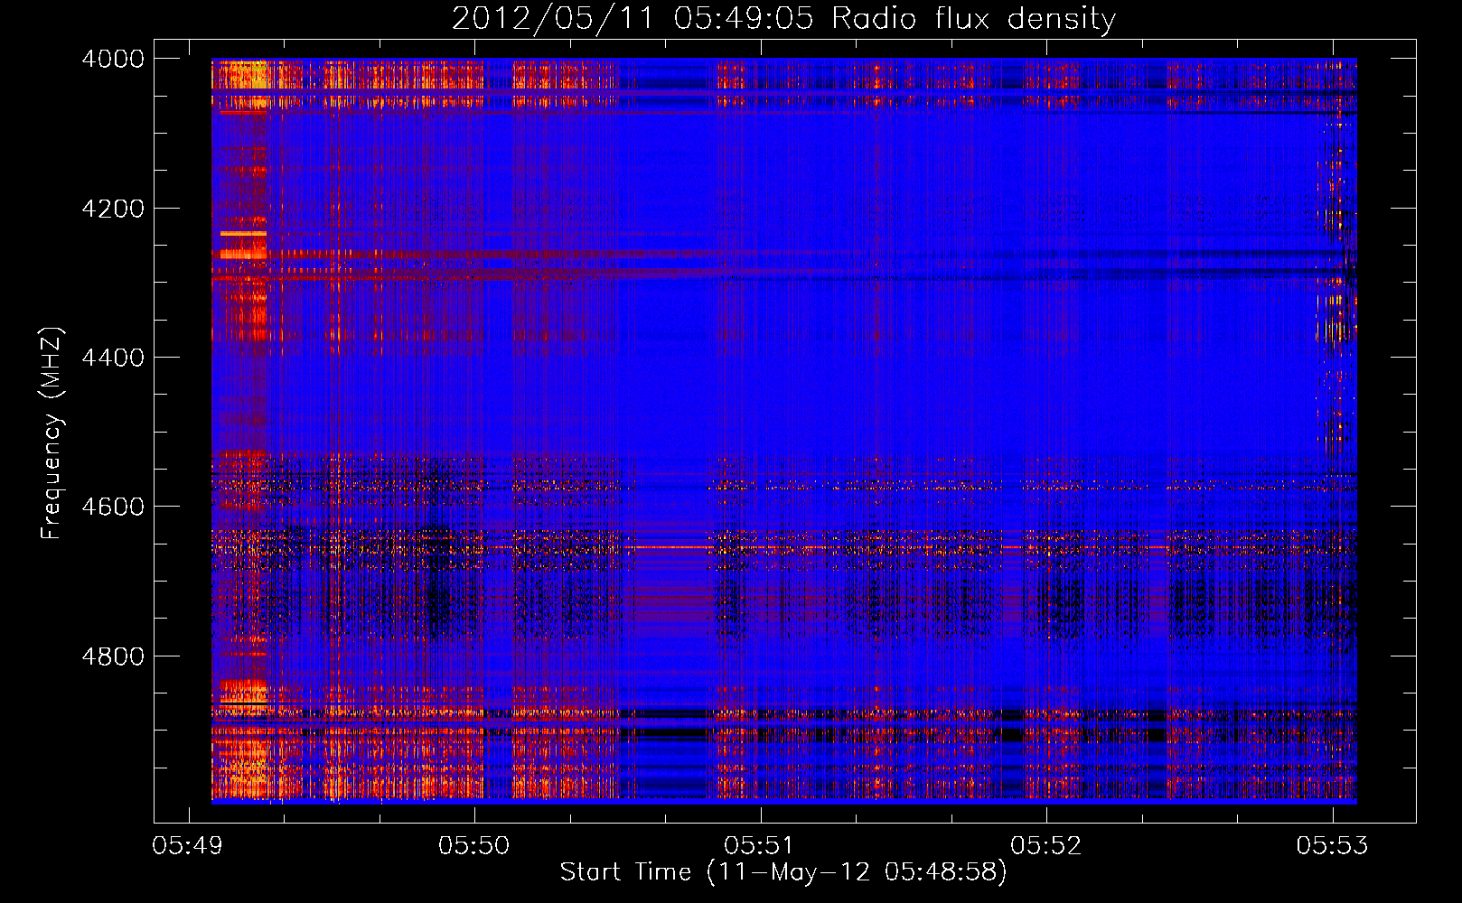
Task: Select the '4000' frequency axis label
Action: tap(113, 59)
